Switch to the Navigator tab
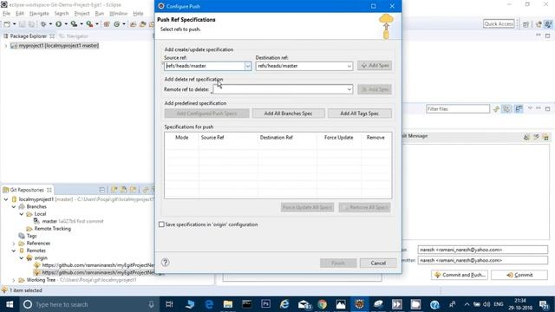 (75, 36)
